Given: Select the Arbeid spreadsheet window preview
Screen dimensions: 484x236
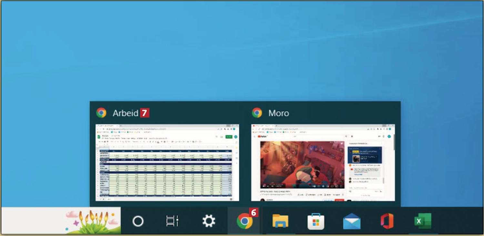Looking at the screenshot, I should pos(167,163).
